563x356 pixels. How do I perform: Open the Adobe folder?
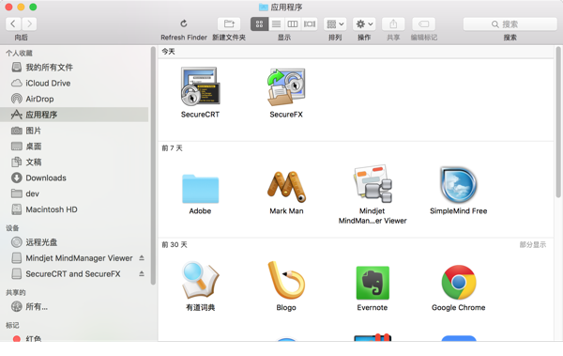click(x=201, y=189)
